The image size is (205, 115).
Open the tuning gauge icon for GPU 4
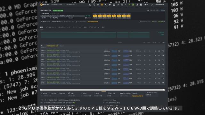pos(163,69)
